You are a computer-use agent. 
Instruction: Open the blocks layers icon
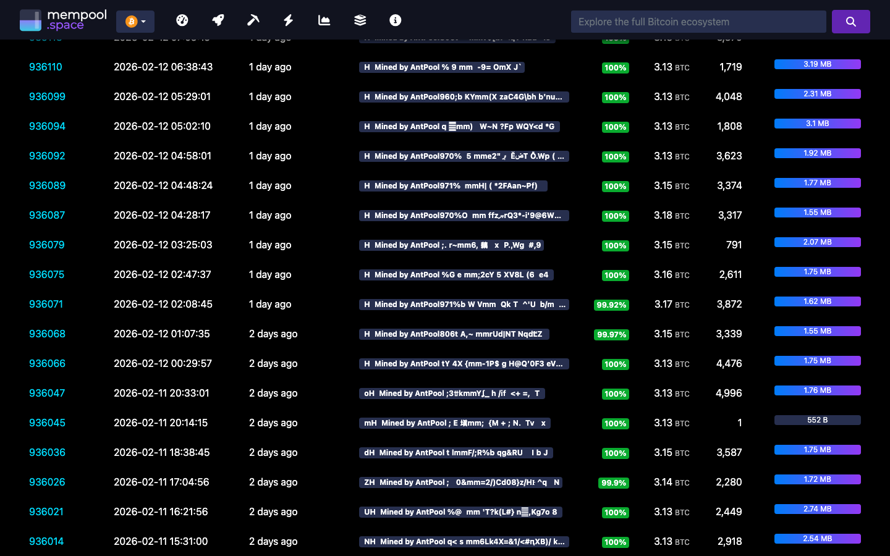click(x=360, y=20)
